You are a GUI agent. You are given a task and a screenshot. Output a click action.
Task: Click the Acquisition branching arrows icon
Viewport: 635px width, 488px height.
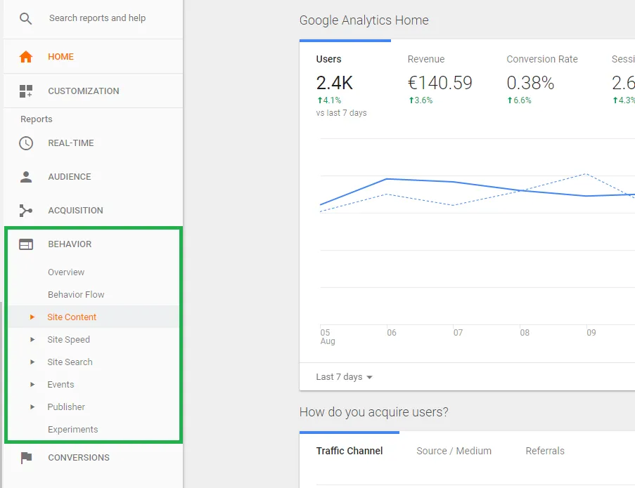pos(26,211)
